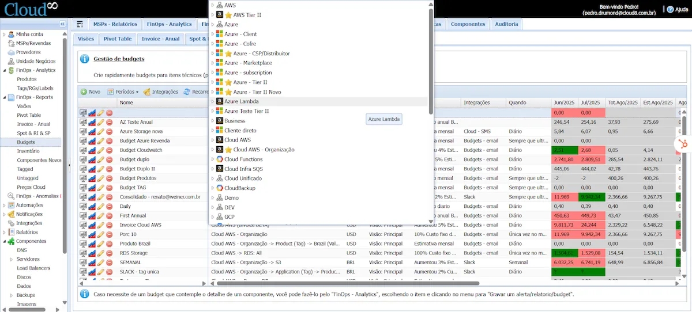Image resolution: width=692 pixels, height=312 pixels.
Task: Click the edit pencil on Budget duplo row
Action: click(101, 159)
